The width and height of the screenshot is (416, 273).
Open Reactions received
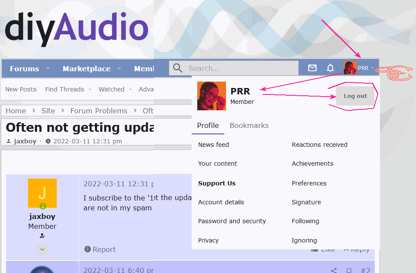(x=319, y=145)
